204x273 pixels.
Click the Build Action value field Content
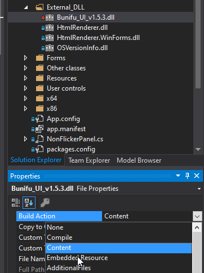[x=147, y=216]
